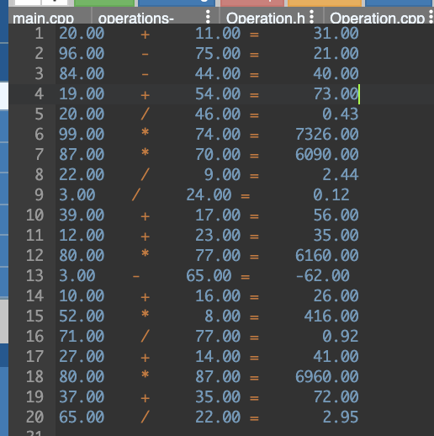Click the result 6960.00 on line 18
Screen dimensions: 434x436
pos(327,377)
